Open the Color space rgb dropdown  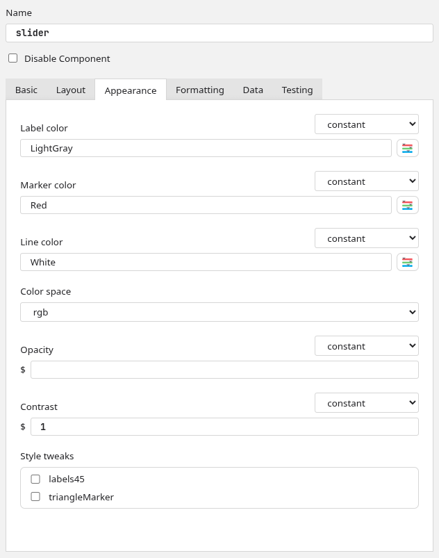pos(219,312)
